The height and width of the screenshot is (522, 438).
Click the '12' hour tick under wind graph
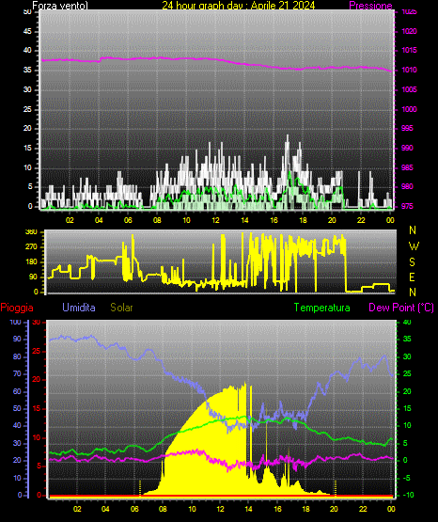pyautogui.click(x=215, y=220)
